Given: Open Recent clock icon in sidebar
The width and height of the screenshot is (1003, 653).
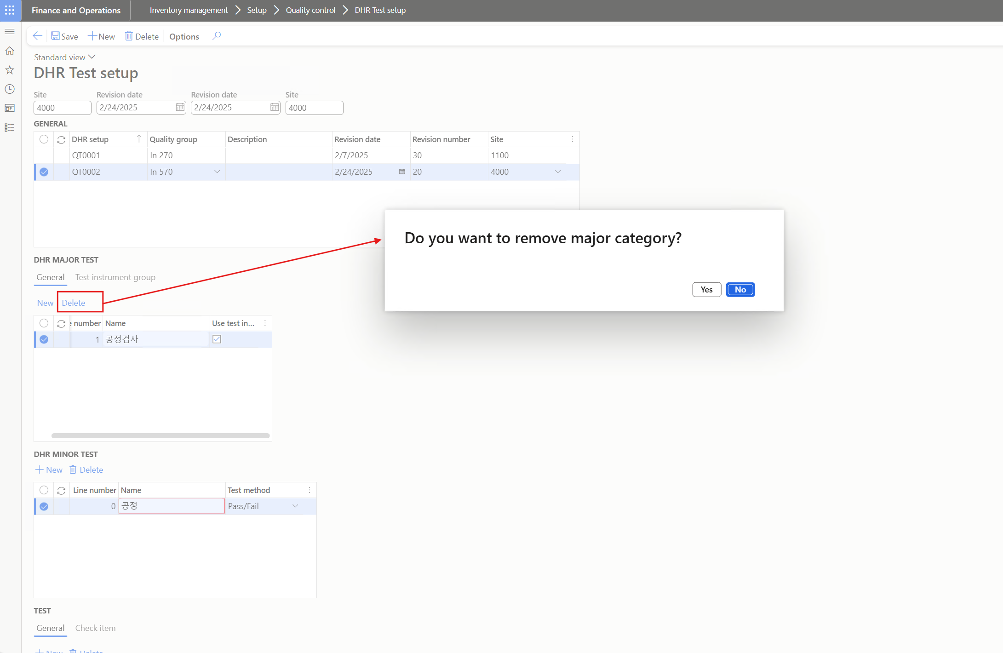Looking at the screenshot, I should (x=10, y=89).
